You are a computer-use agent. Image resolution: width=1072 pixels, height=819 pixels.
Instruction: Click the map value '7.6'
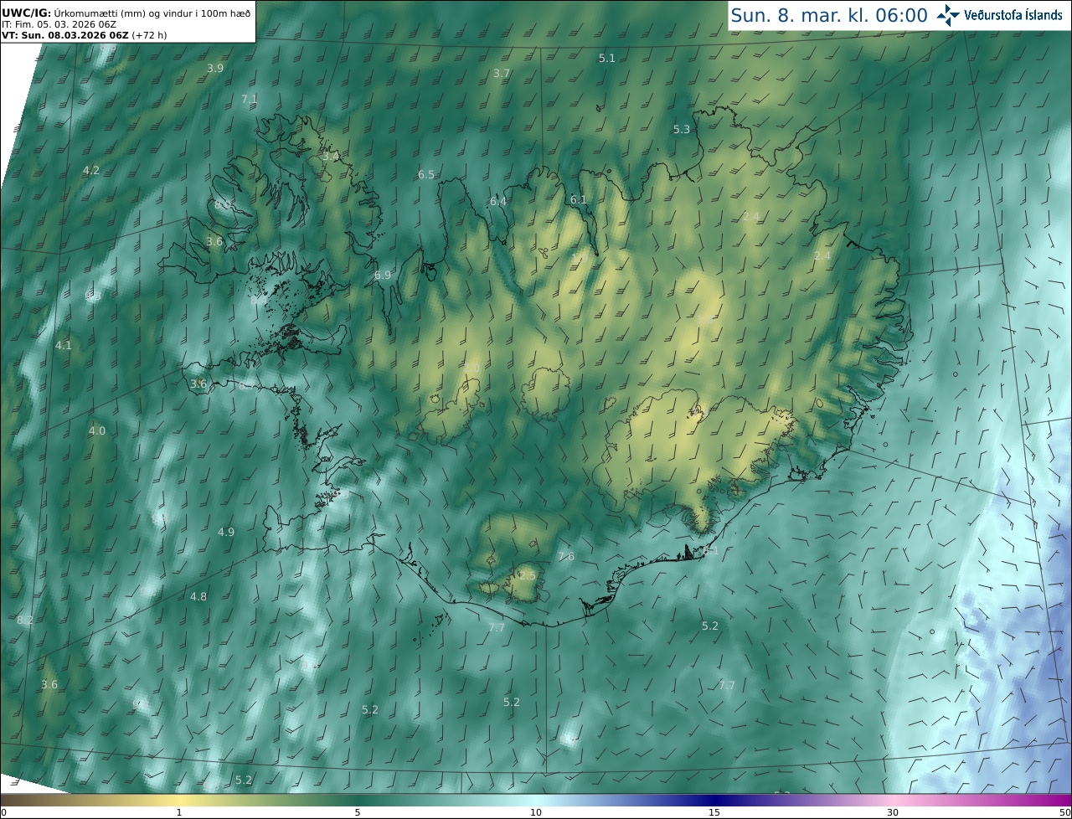[x=567, y=557]
